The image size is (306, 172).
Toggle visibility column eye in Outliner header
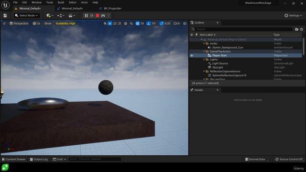click(192, 35)
